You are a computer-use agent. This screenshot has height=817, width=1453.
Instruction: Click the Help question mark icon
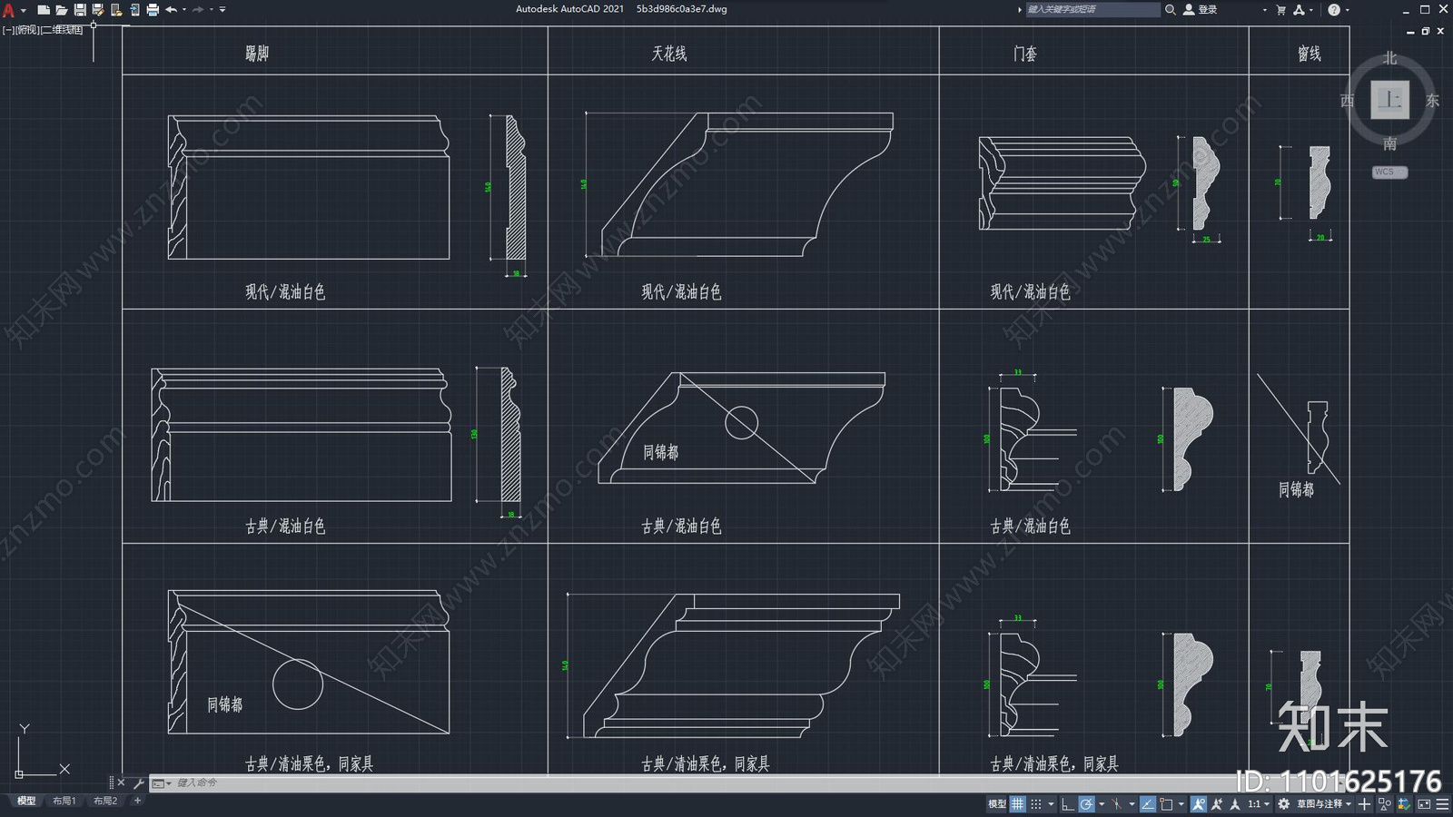coord(1334,9)
